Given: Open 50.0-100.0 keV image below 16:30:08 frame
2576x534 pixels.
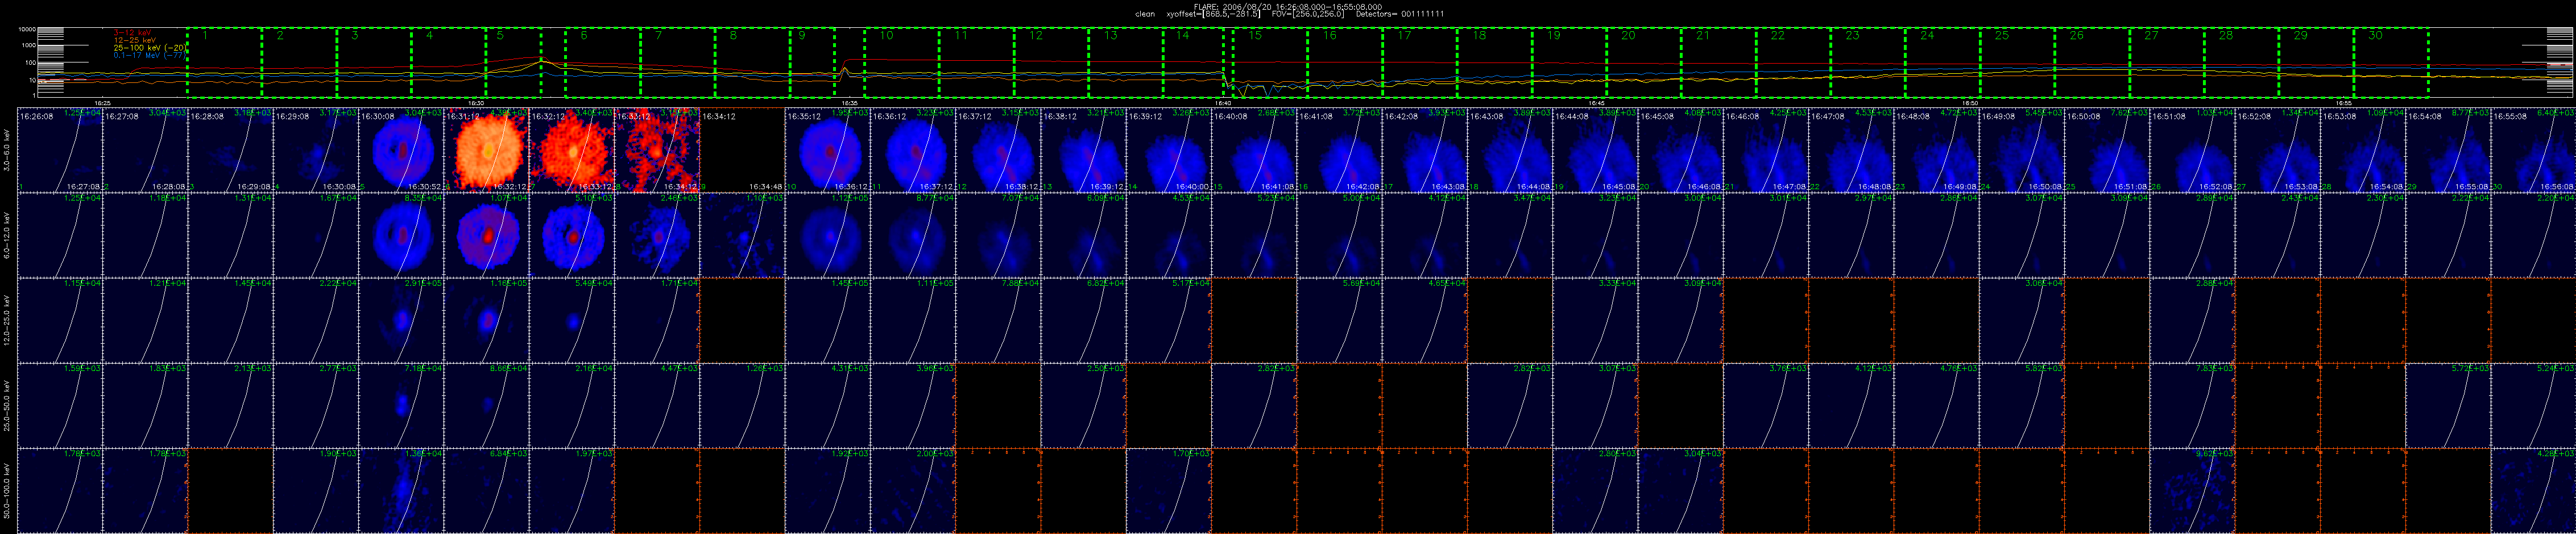Looking at the screenshot, I should pos(401,490).
